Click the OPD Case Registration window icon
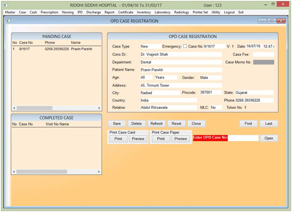Image resolution: width=292 pixels, height=212 pixels. pyautogui.click(x=8, y=21)
